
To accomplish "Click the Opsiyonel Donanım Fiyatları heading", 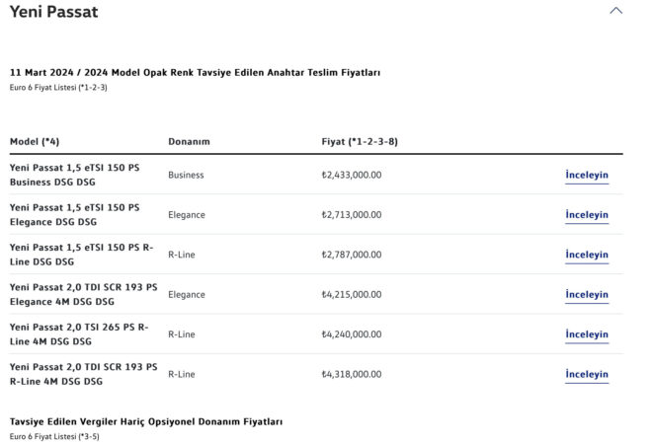I will pyautogui.click(x=145, y=421).
